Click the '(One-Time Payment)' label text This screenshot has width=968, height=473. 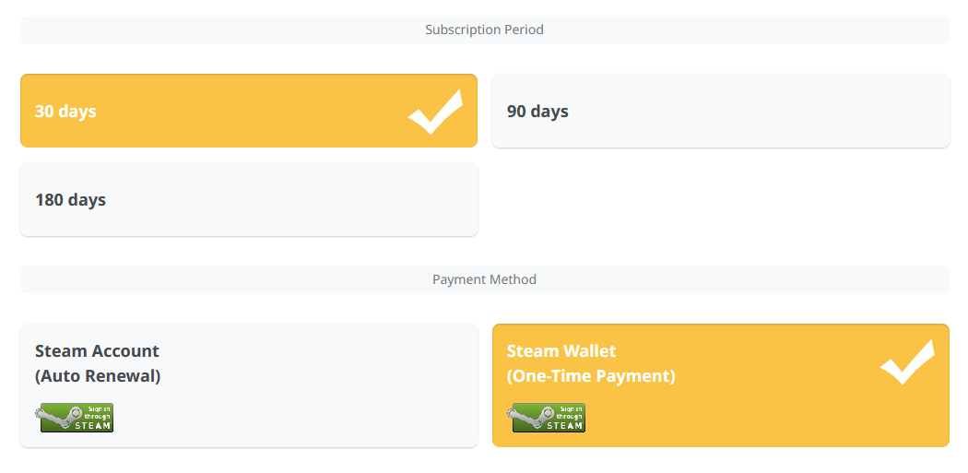pyautogui.click(x=591, y=376)
